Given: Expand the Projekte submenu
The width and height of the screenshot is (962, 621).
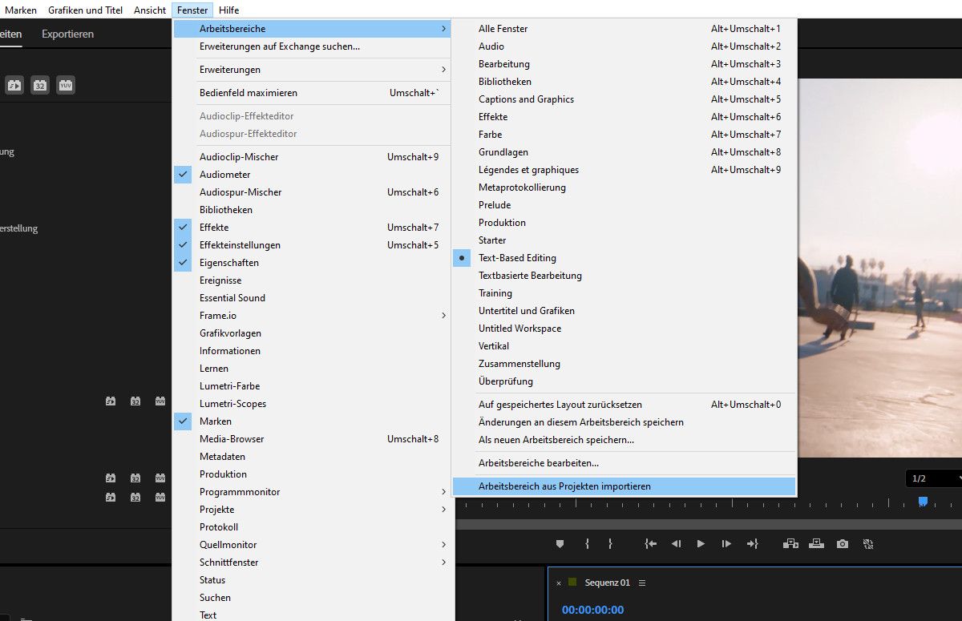Looking at the screenshot, I should (313, 510).
